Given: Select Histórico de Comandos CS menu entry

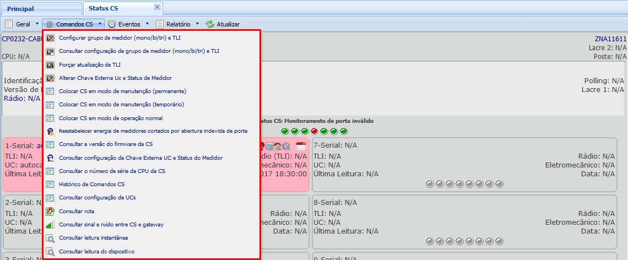Looking at the screenshot, I should point(91,184).
